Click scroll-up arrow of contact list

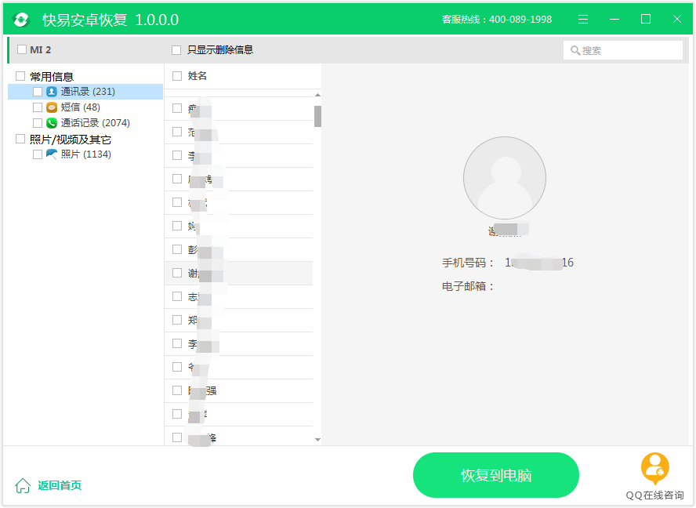point(317,95)
